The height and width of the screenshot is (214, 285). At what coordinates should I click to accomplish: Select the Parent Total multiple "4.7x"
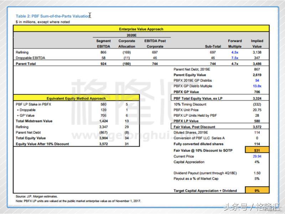tap(235, 64)
